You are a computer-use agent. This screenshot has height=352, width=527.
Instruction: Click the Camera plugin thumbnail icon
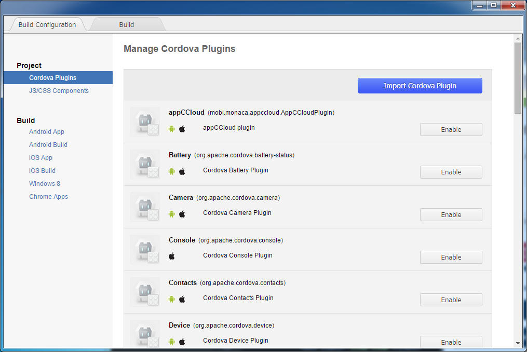tap(145, 207)
